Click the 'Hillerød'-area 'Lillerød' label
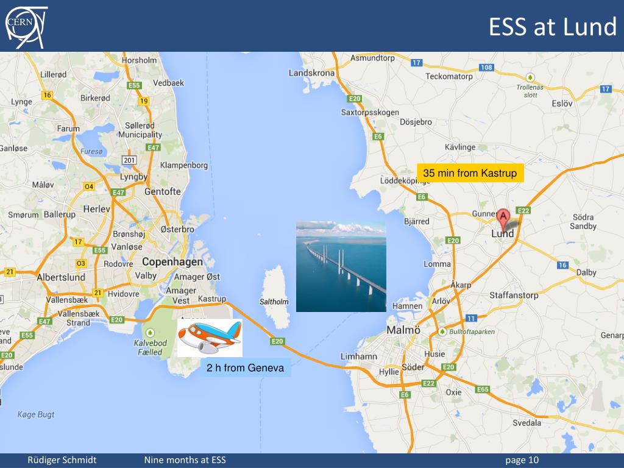The image size is (624, 468). [x=54, y=74]
